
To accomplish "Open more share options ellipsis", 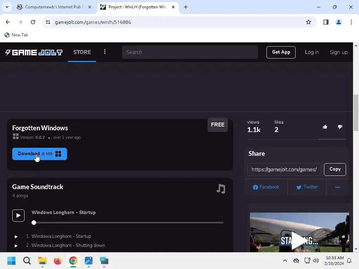I will tap(338, 187).
